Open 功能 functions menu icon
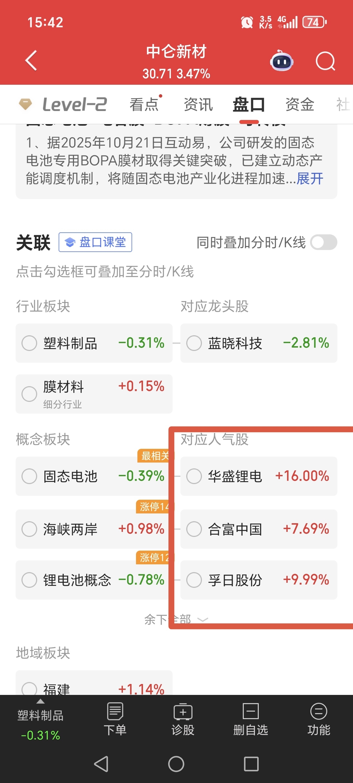353x783 pixels. 319,719
